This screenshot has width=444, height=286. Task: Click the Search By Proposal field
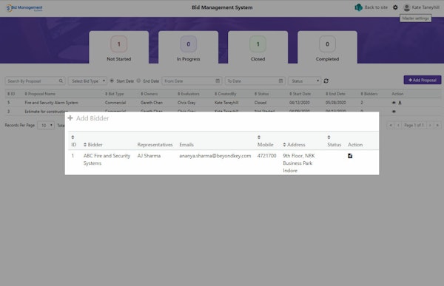tap(35, 81)
